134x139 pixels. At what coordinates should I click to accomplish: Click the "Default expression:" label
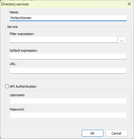click(23, 50)
